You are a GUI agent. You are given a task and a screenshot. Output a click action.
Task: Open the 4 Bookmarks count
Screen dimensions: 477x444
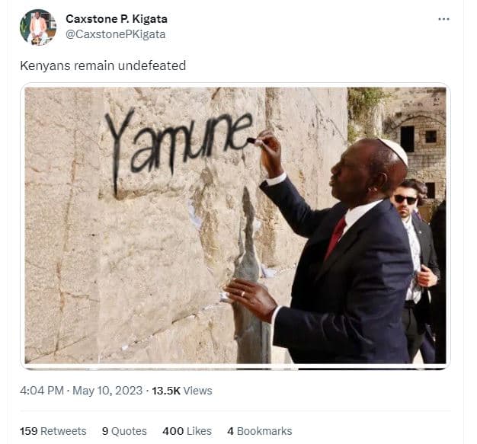pos(260,431)
